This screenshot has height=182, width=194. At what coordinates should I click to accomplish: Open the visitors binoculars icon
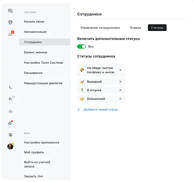tap(10, 99)
